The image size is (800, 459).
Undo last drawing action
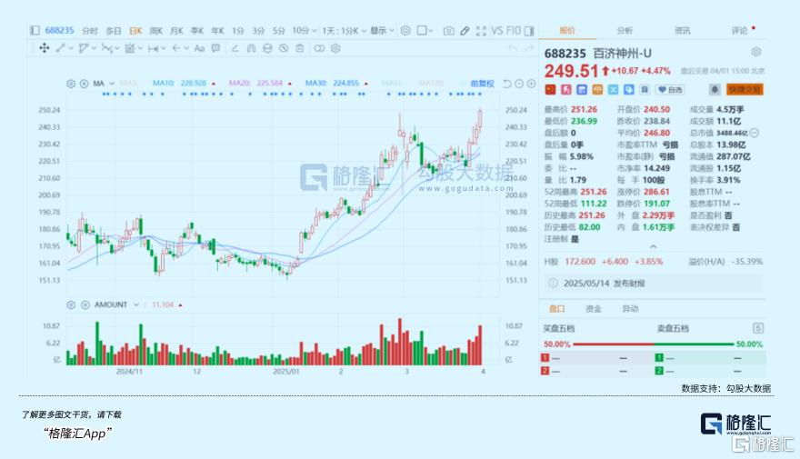coord(513,48)
